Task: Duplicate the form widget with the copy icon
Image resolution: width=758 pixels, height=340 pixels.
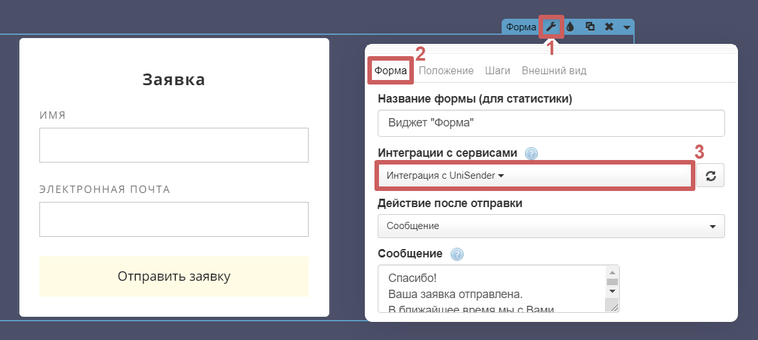Action: tap(589, 27)
